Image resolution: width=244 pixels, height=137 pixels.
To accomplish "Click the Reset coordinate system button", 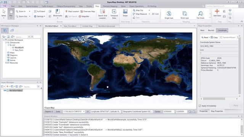I will (x=205, y=37).
